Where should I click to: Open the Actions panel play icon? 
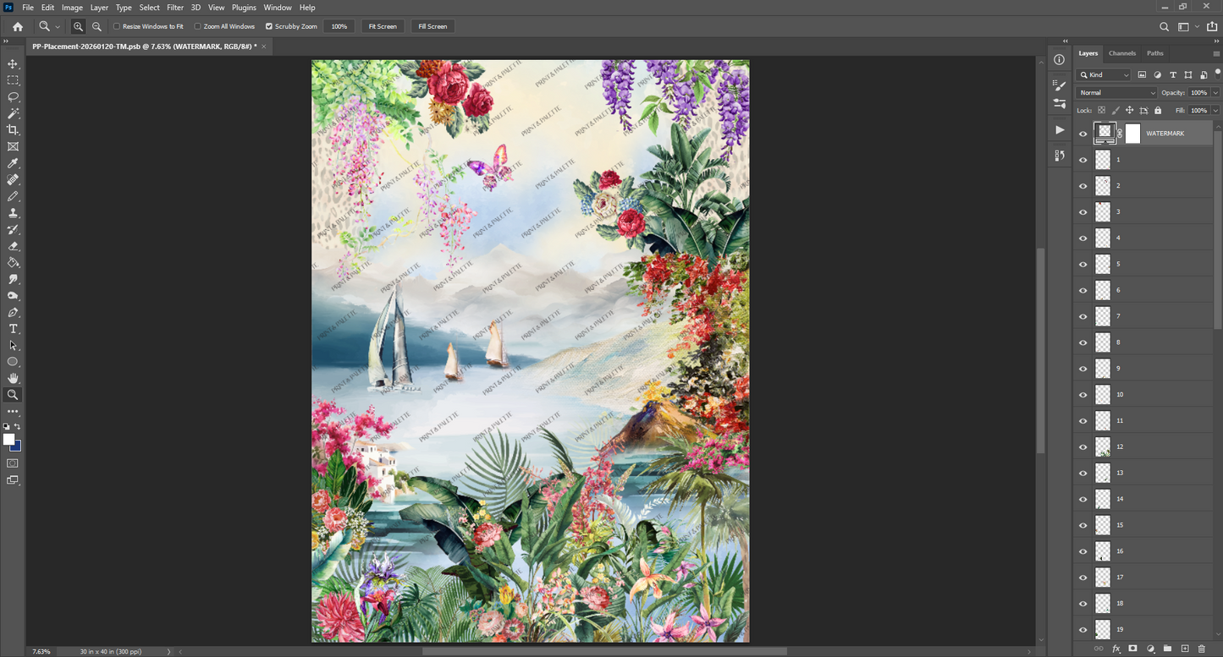[x=1059, y=129]
